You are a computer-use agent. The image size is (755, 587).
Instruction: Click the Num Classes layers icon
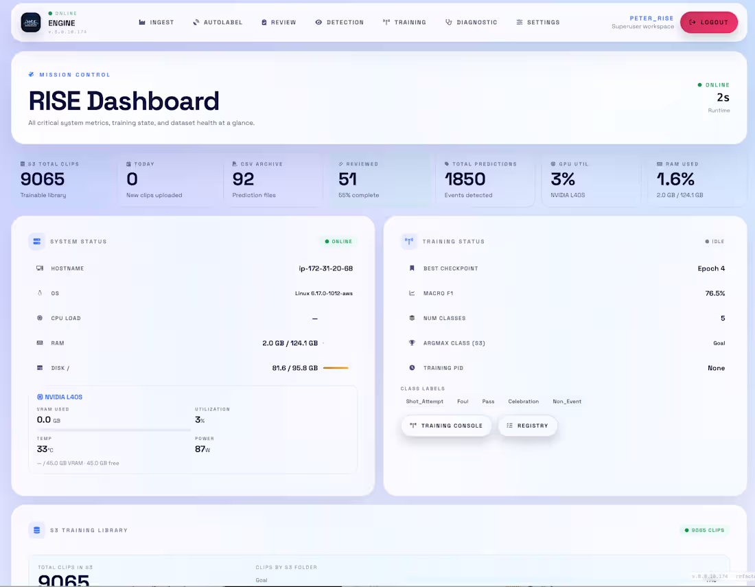point(412,319)
